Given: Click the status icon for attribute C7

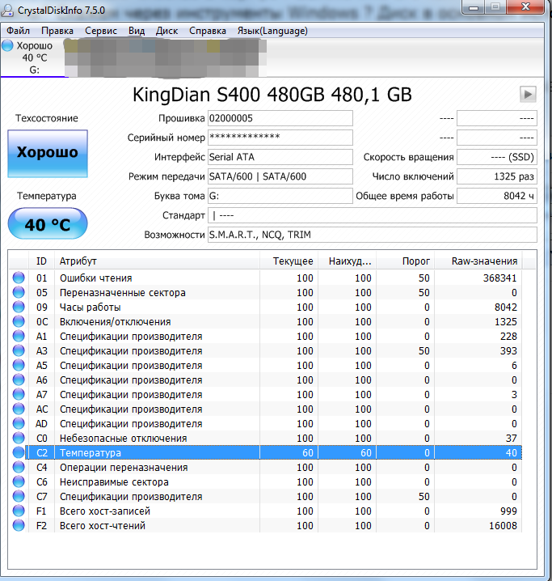Looking at the screenshot, I should (x=19, y=496).
